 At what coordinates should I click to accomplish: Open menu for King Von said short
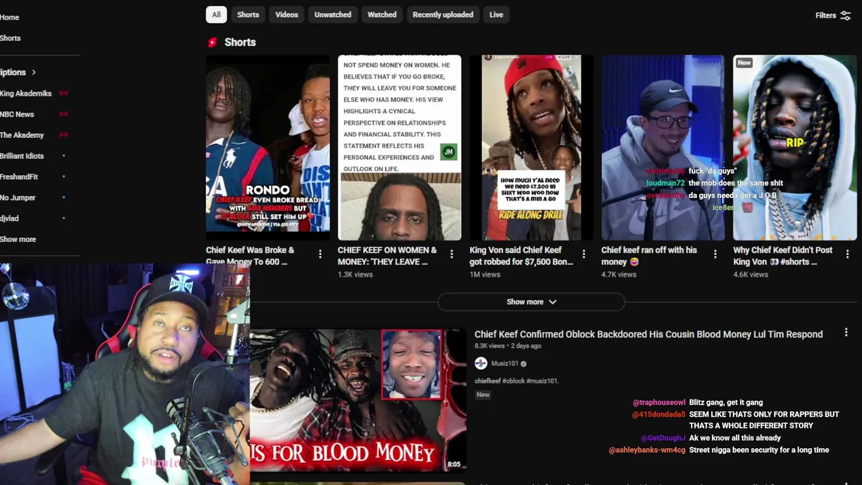click(x=584, y=254)
